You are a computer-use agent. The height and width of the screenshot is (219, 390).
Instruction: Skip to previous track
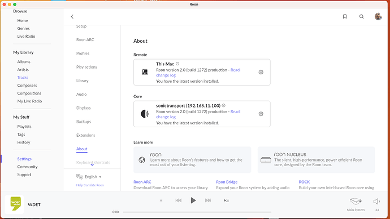(179, 200)
